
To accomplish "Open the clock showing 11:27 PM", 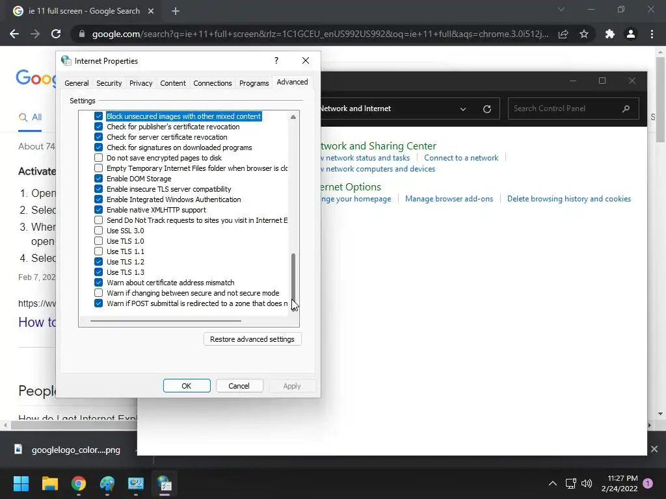I will 619,483.
